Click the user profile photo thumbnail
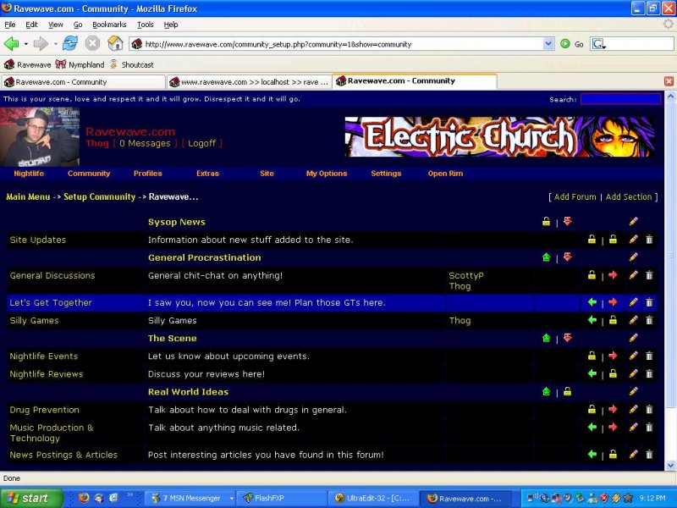Viewport: 677px width, 508px height. coord(40,137)
